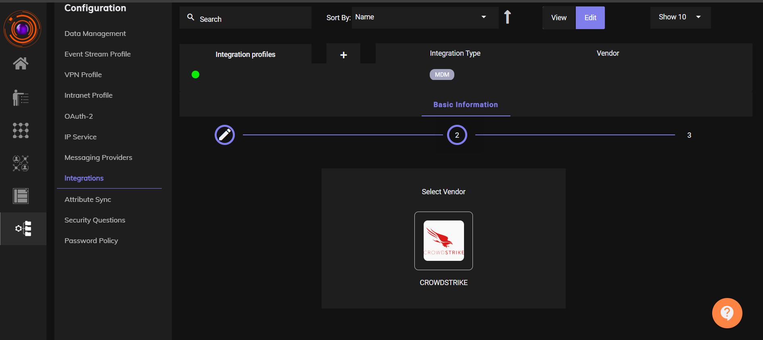
Task: Expand the Show 10 dropdown
Action: (x=680, y=17)
